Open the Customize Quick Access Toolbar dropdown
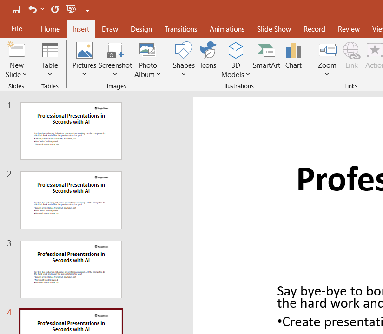This screenshot has height=334, width=383. (x=87, y=10)
